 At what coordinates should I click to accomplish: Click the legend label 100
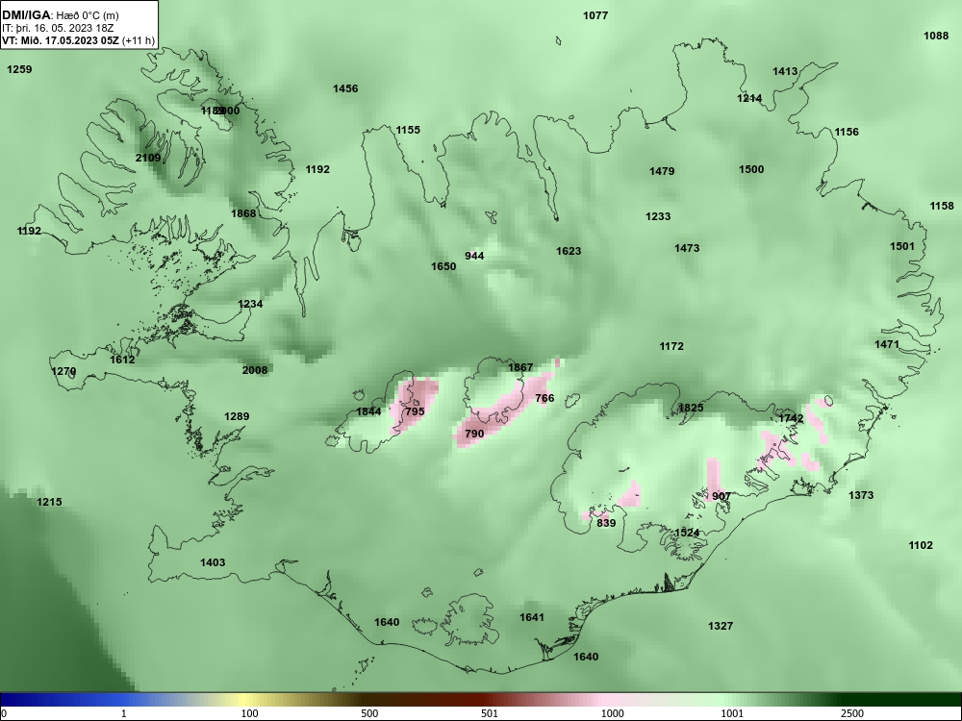[249, 713]
